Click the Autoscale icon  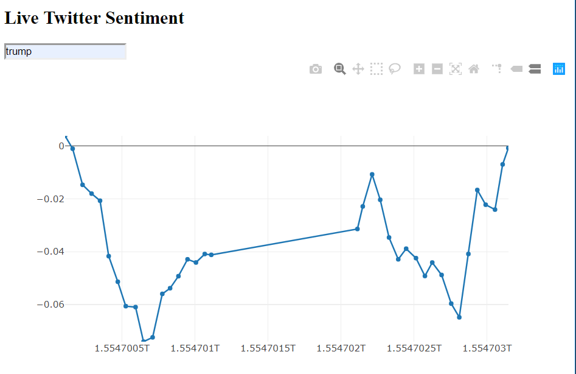tap(456, 69)
